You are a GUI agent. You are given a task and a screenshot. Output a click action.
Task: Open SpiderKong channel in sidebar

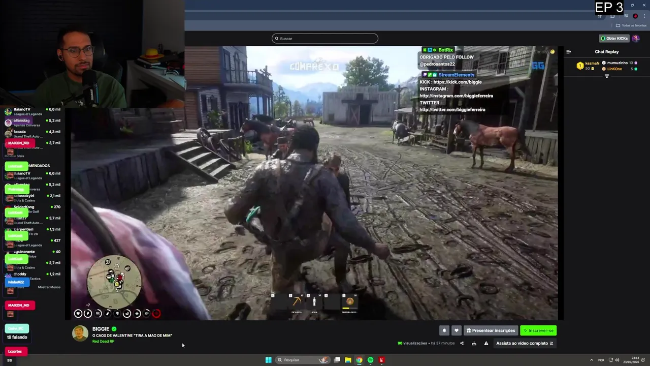[32, 209]
